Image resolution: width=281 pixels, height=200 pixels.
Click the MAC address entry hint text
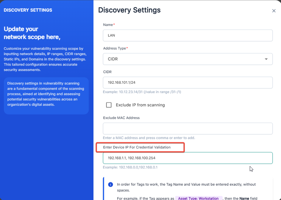pyautogui.click(x=149, y=138)
